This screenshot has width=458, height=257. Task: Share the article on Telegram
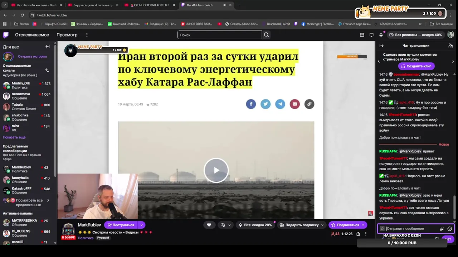(x=280, y=104)
